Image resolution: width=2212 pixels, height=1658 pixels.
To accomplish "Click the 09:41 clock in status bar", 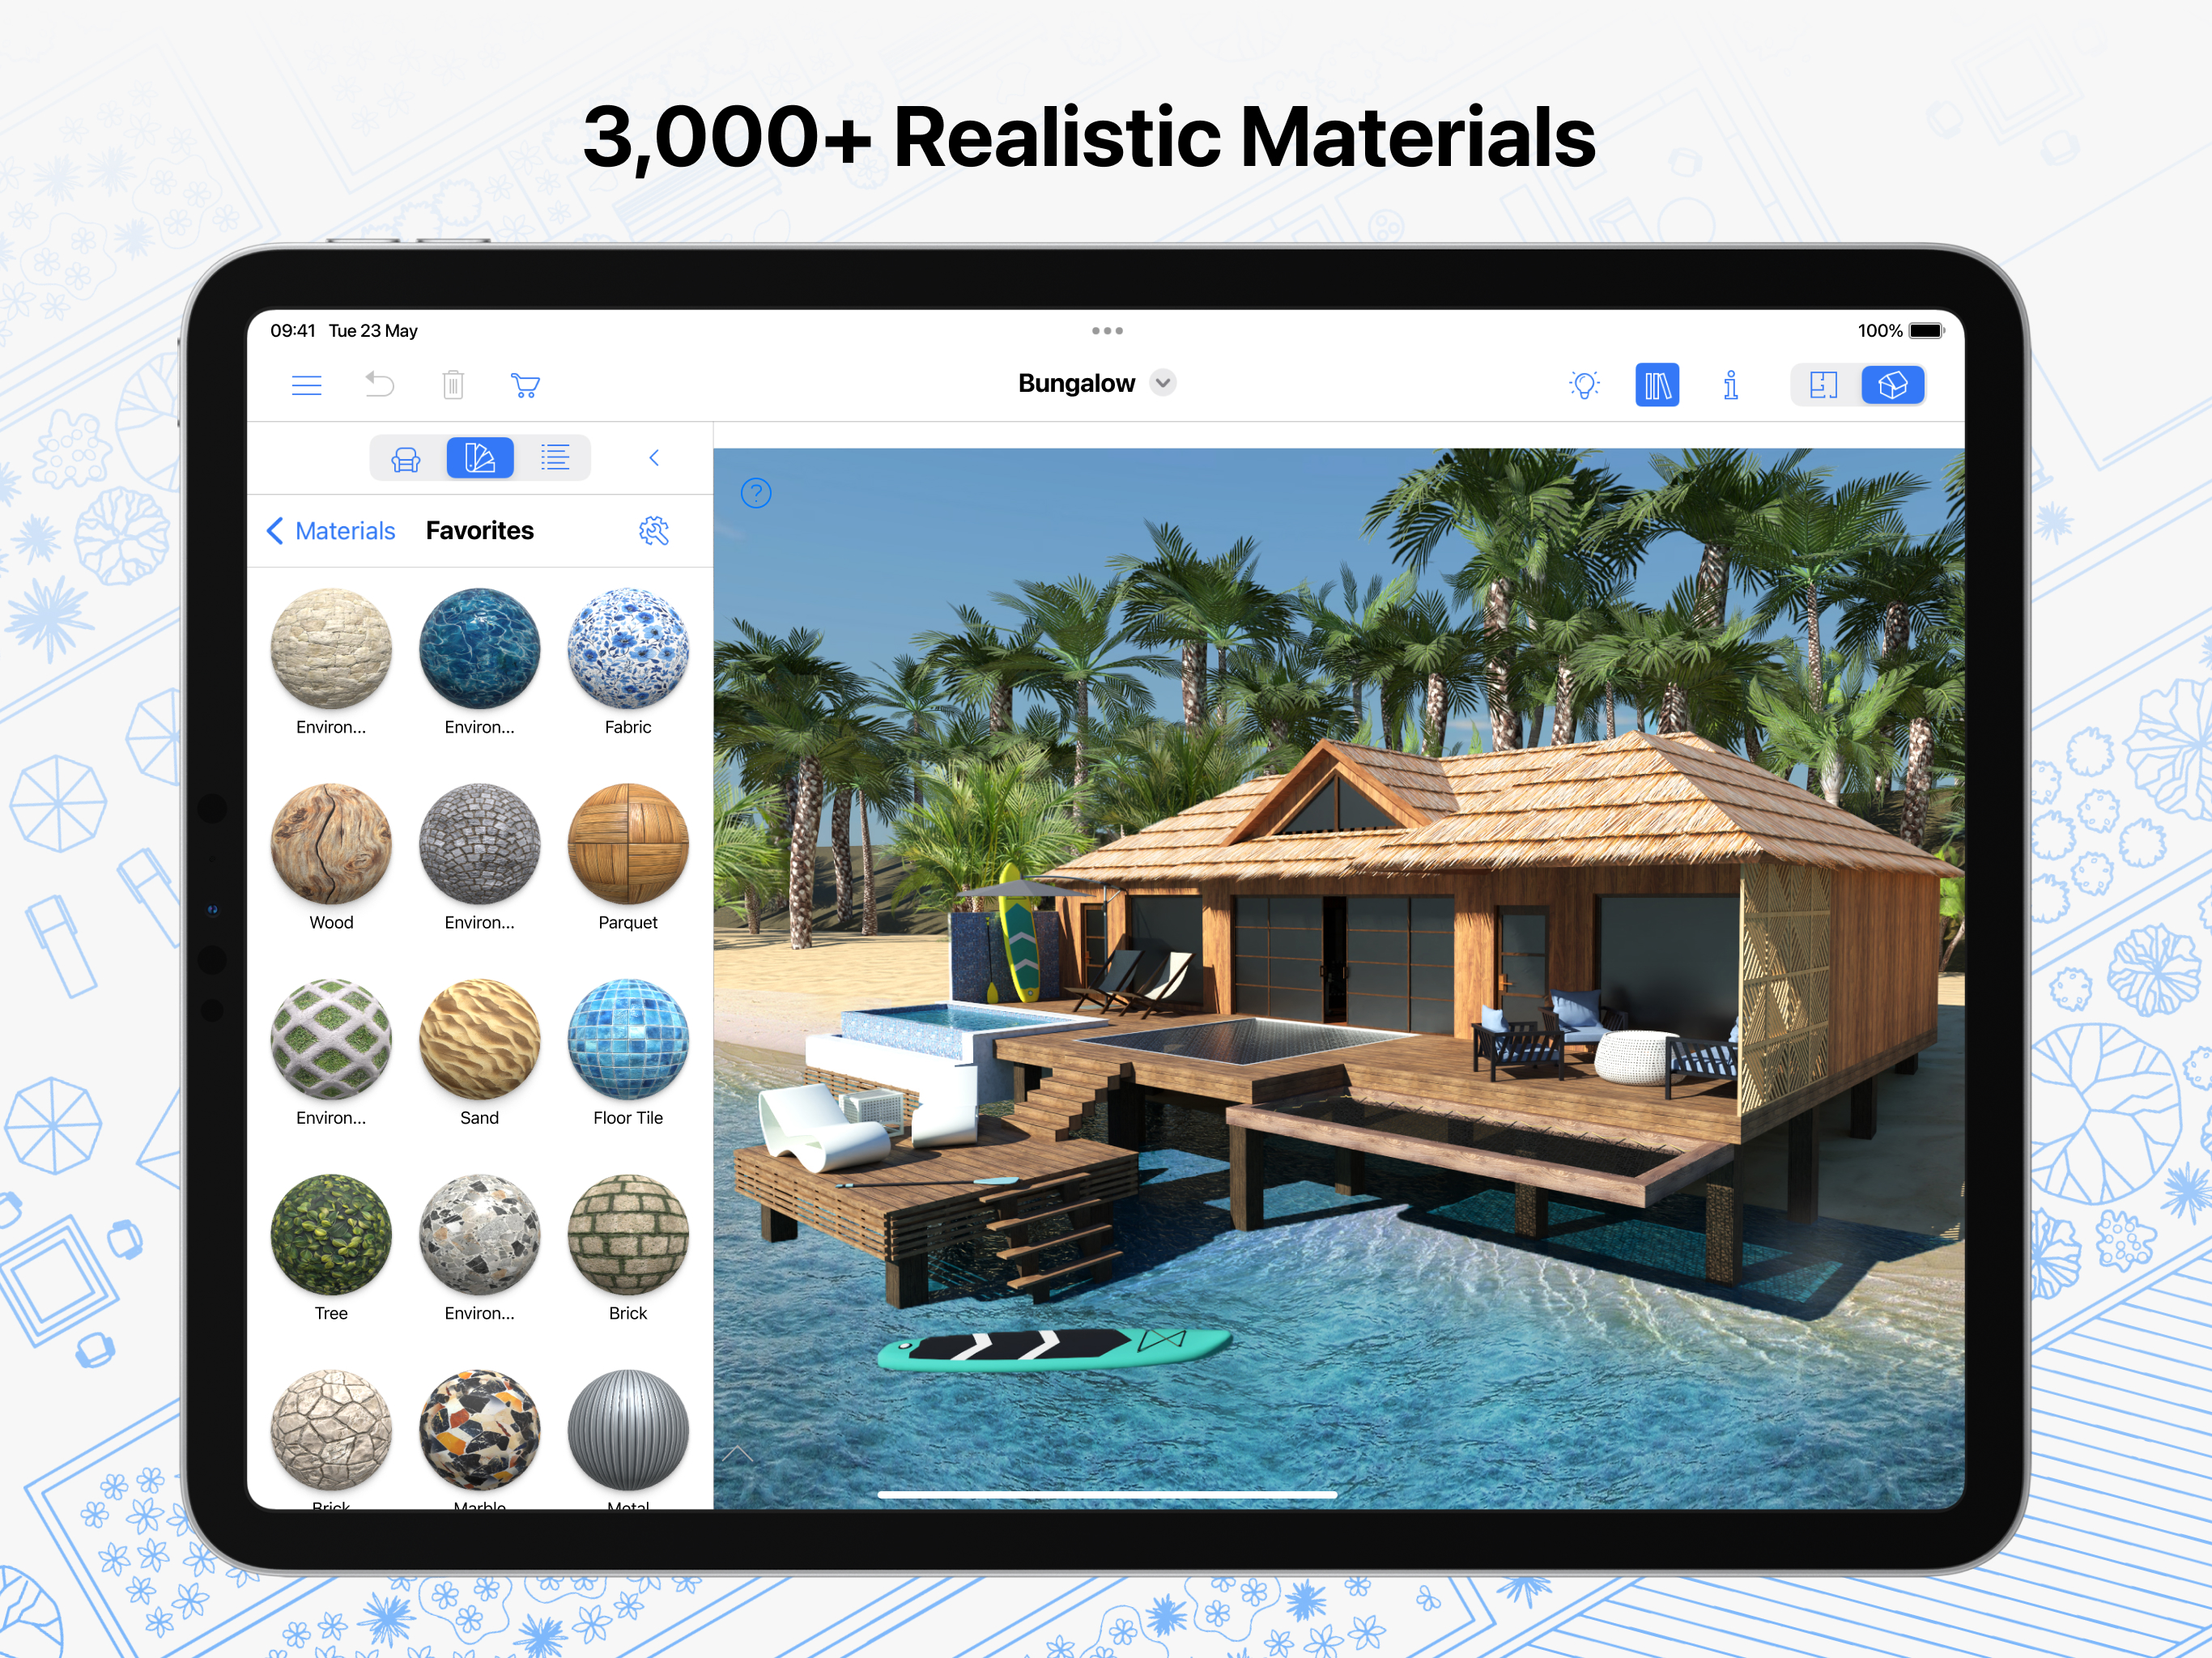I will (x=293, y=331).
